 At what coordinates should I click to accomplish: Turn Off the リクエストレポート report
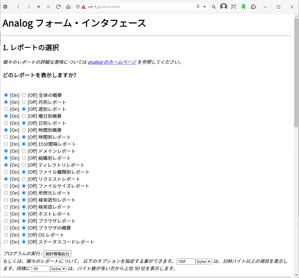click(24, 179)
